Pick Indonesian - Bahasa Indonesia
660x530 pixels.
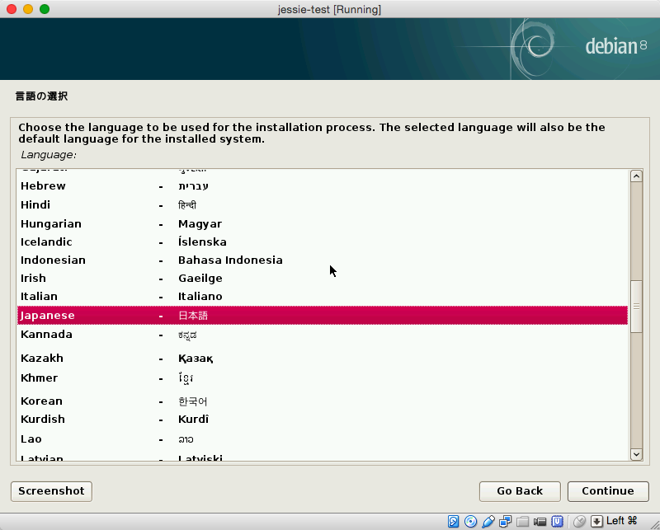click(323, 260)
